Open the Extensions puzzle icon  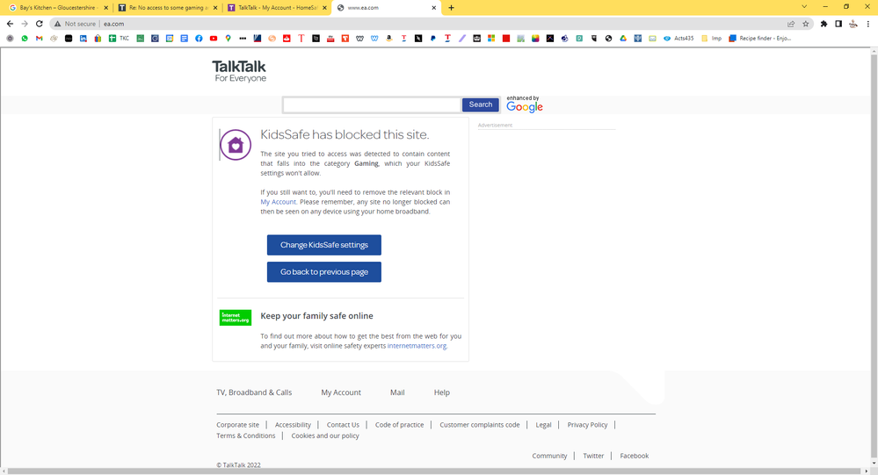click(x=824, y=24)
